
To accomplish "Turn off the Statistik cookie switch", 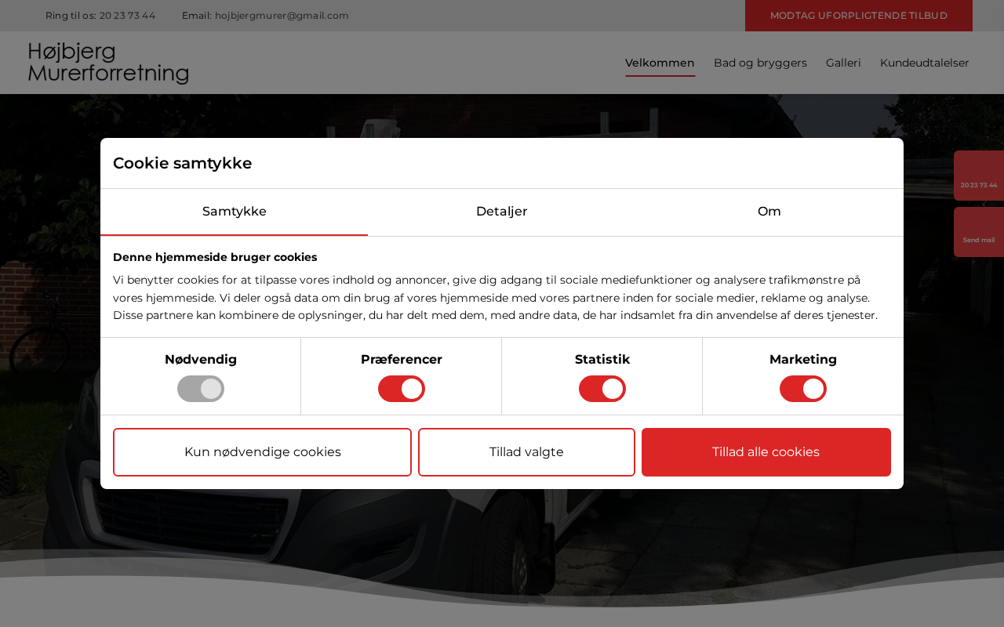I will pyautogui.click(x=602, y=389).
